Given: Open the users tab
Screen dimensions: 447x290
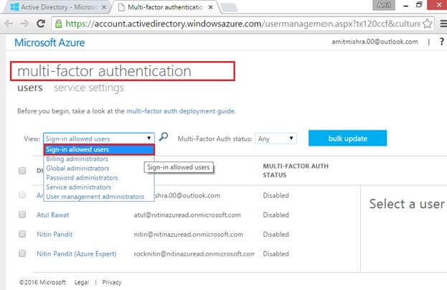Looking at the screenshot, I should click(x=30, y=88).
